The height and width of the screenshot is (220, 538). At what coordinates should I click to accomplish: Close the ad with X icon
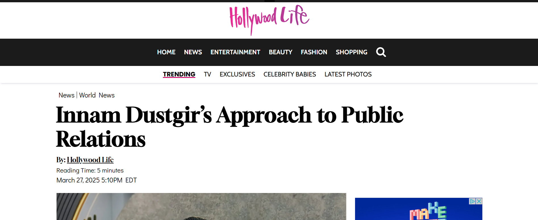(479, 201)
